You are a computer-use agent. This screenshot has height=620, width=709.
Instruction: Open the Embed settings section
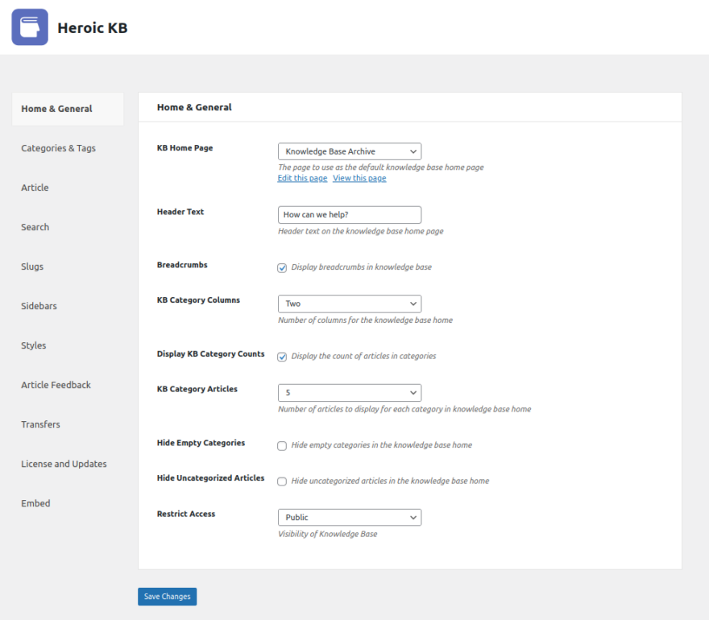tap(35, 503)
